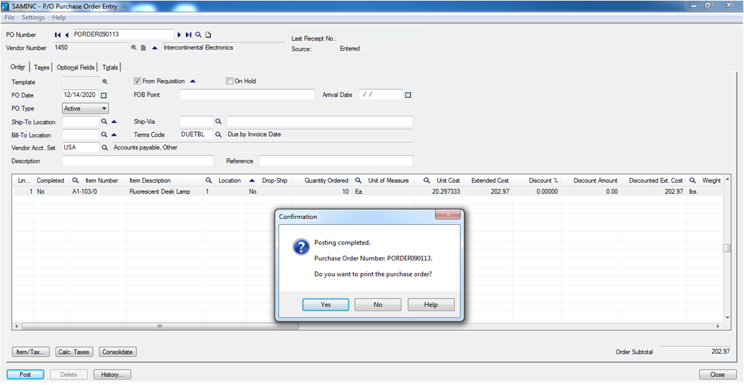Open Vendor Acct. Set finder
Screen dimensions: 744x385
[104, 148]
